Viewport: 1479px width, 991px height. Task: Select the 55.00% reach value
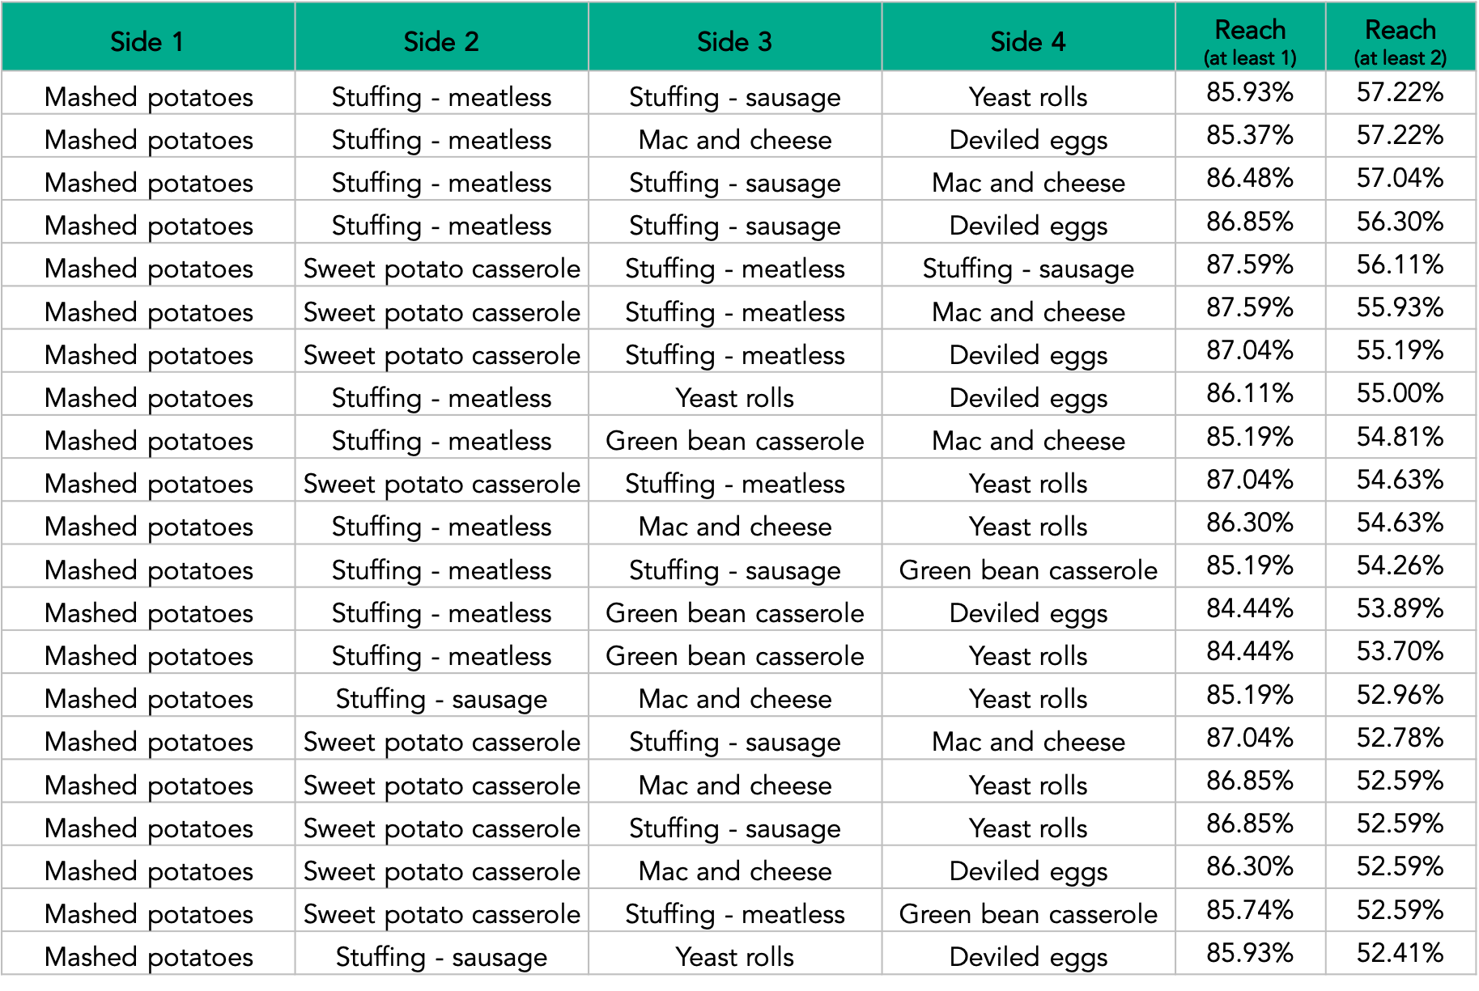click(1400, 393)
